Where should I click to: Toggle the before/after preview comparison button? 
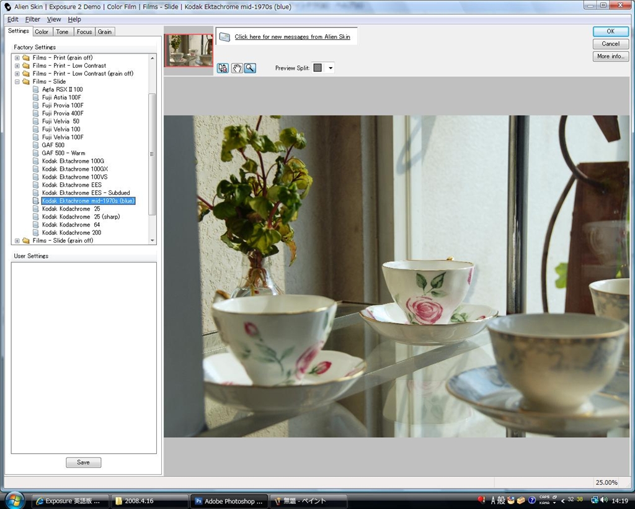click(223, 68)
